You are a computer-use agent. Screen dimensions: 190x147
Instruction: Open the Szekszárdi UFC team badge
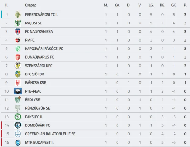[18, 66]
